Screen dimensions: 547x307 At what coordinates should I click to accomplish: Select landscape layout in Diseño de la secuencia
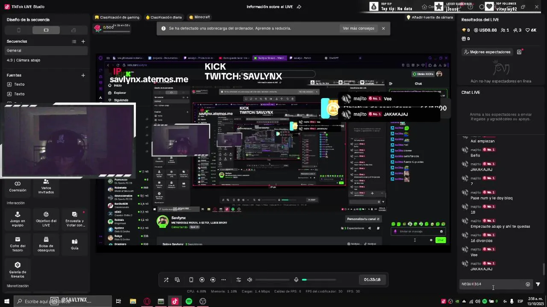pyautogui.click(x=46, y=30)
